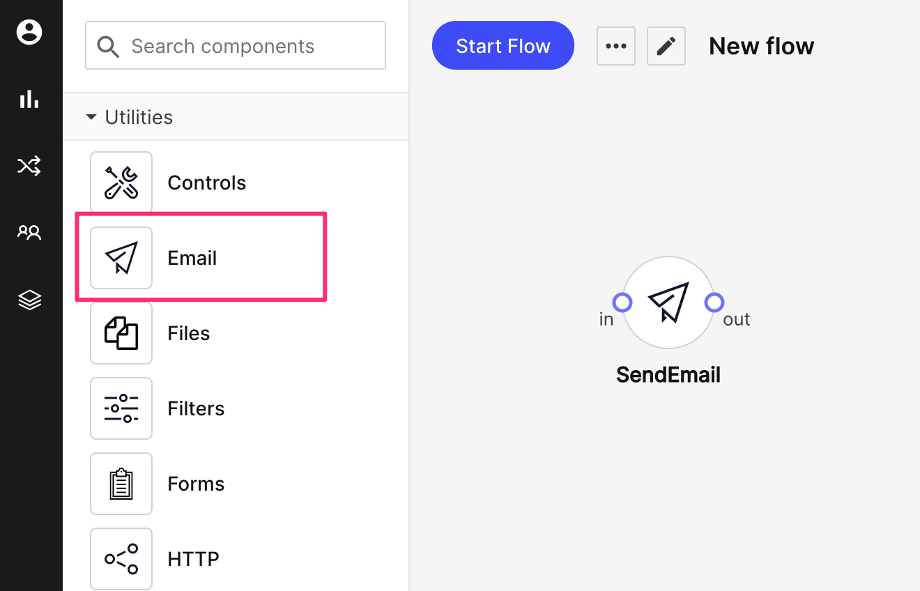This screenshot has width=920, height=591.
Task: Open the users group icon
Action: 29,233
